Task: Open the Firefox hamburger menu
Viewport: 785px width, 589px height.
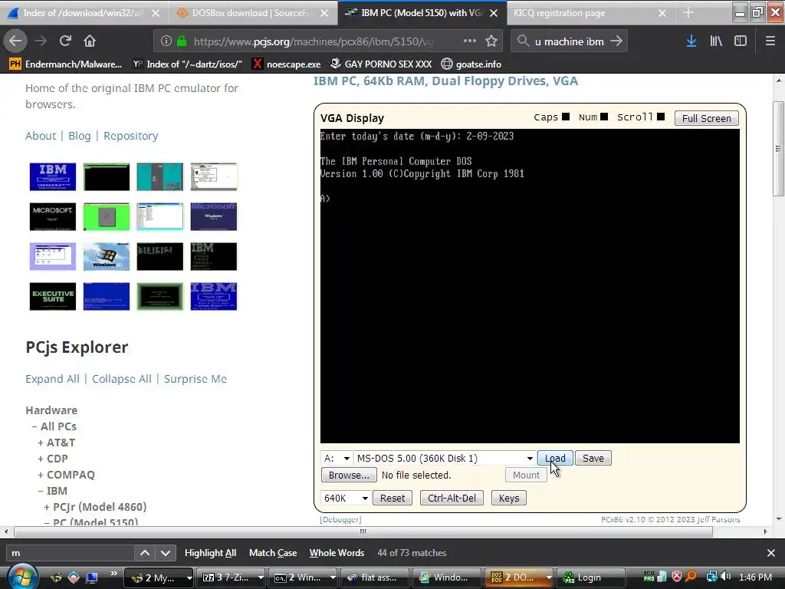Action: tap(770, 41)
